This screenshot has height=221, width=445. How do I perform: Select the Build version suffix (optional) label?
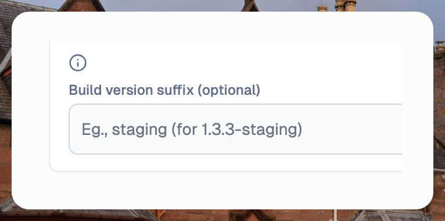(x=164, y=90)
